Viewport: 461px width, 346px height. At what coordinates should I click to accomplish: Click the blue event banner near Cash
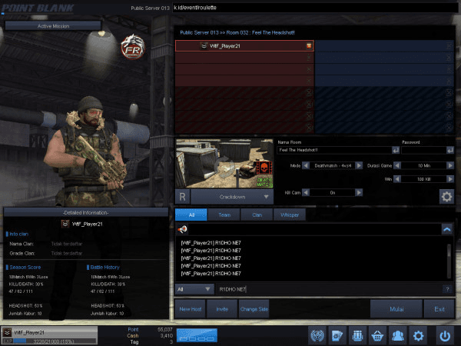(x=197, y=335)
